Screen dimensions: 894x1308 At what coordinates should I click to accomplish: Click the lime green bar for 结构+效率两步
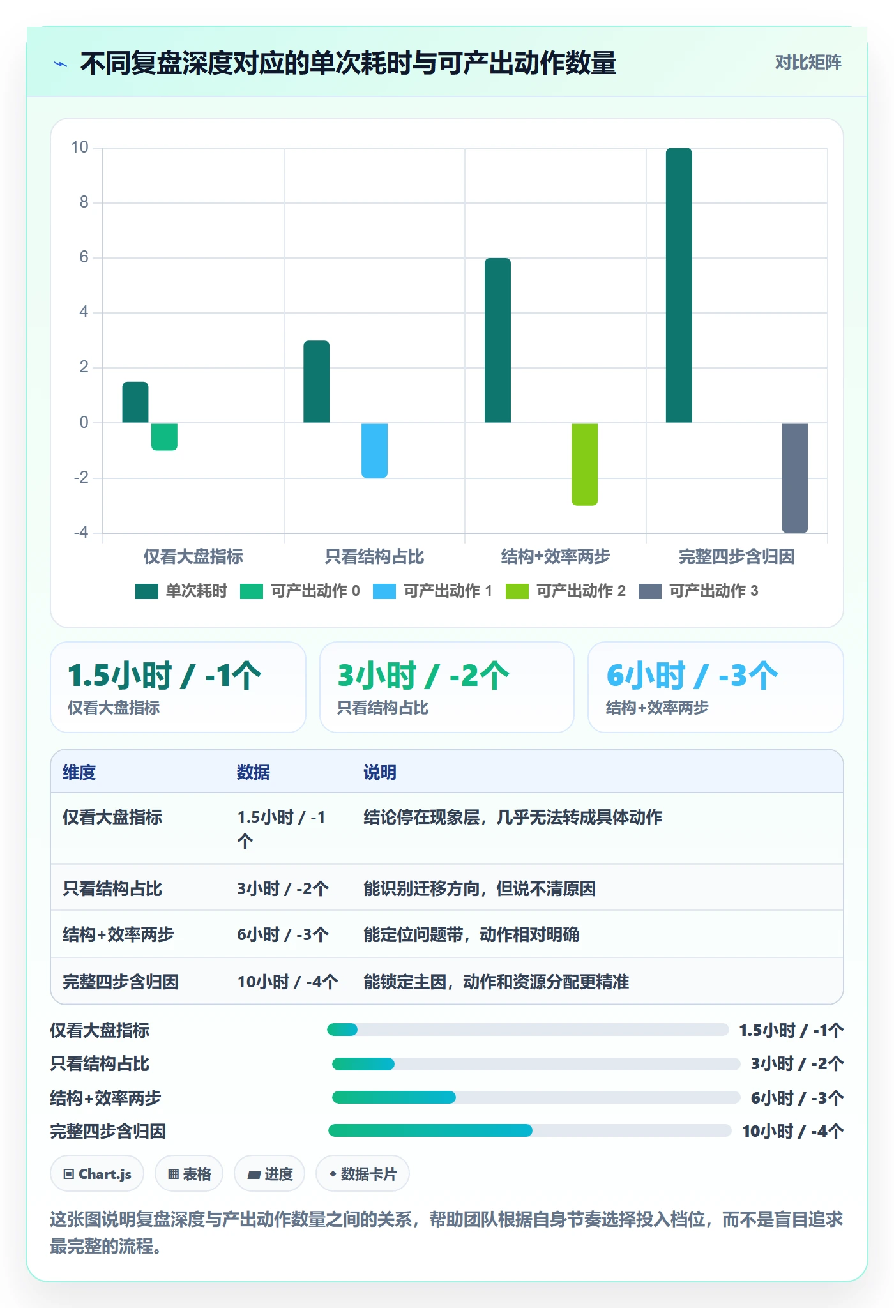tap(585, 464)
